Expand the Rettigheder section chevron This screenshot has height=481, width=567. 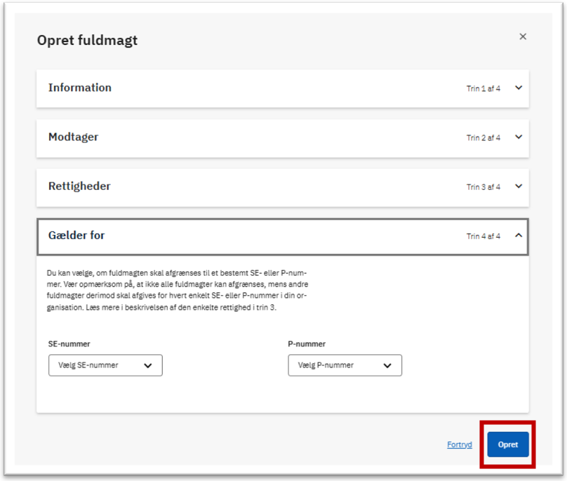click(518, 186)
